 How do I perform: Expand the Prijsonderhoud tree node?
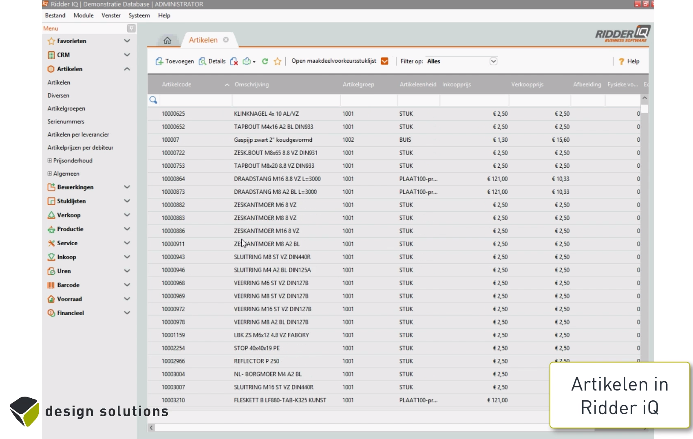(50, 160)
